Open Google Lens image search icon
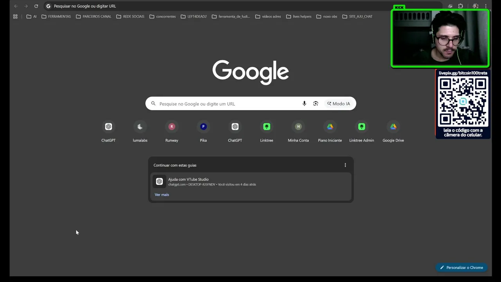Viewport: 501px width, 282px height. tap(315, 104)
